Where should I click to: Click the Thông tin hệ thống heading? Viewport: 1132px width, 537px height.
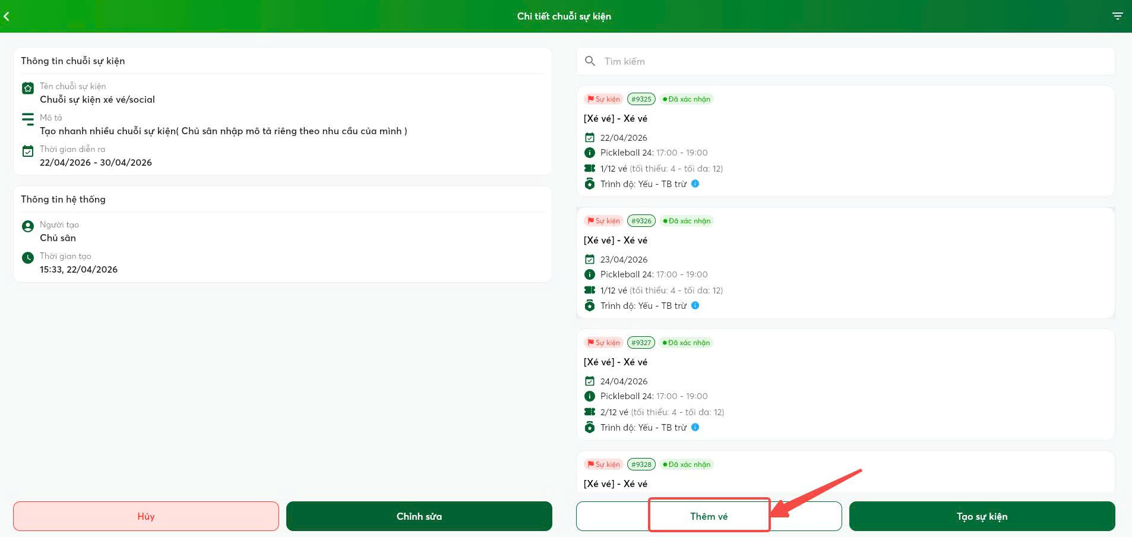pyautogui.click(x=63, y=200)
